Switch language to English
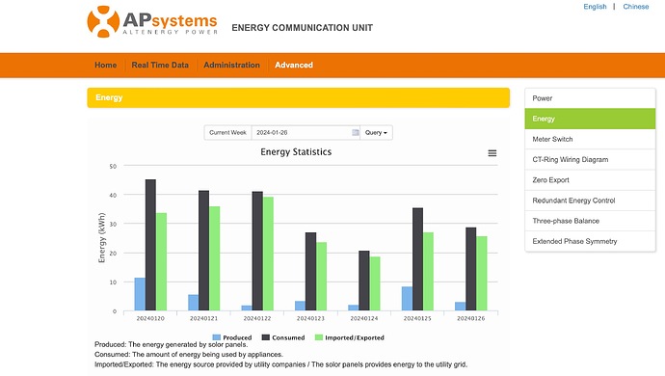This screenshot has height=376, width=665. point(595,7)
